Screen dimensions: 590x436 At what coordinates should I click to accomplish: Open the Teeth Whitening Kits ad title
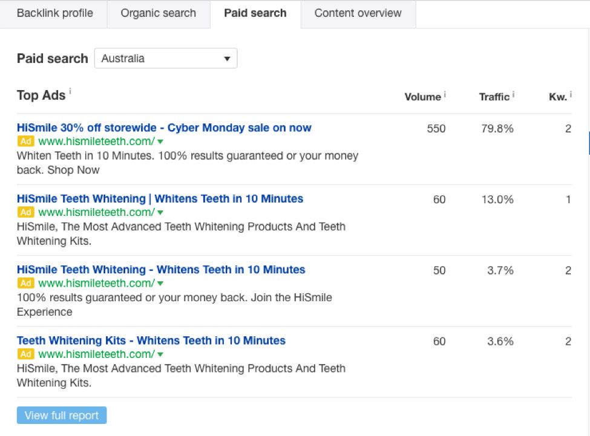151,340
